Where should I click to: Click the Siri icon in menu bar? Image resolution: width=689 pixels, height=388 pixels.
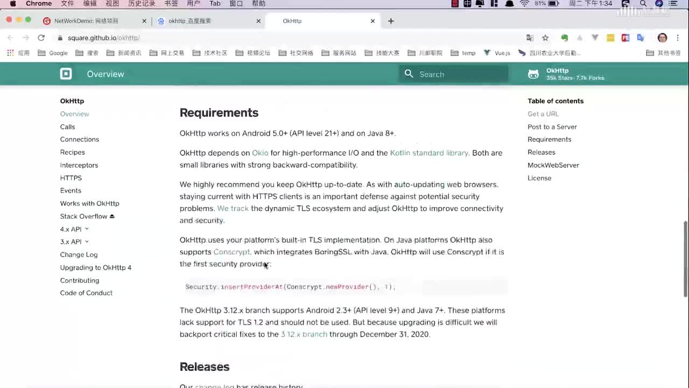pos(658,4)
